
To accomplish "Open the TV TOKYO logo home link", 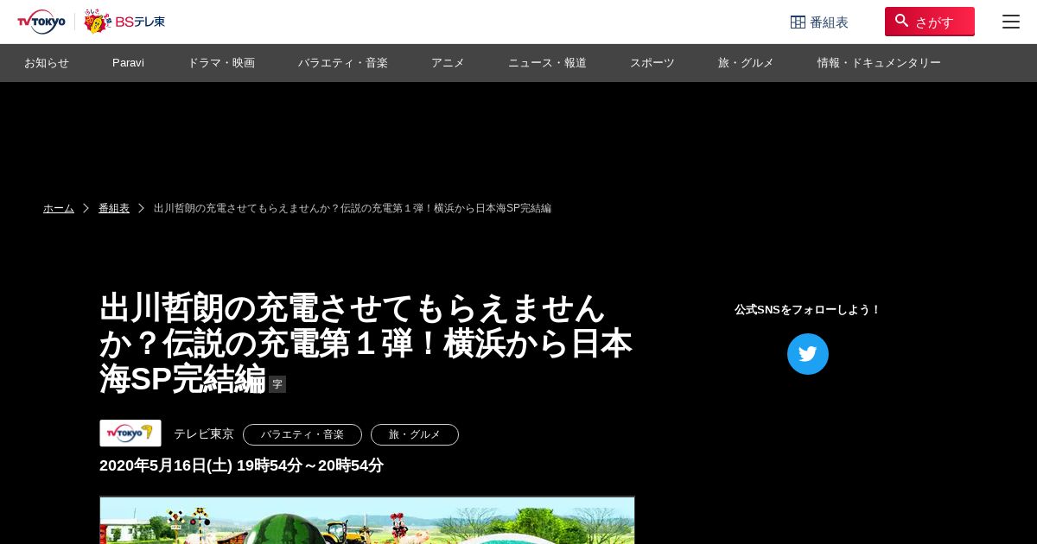I will (x=41, y=22).
